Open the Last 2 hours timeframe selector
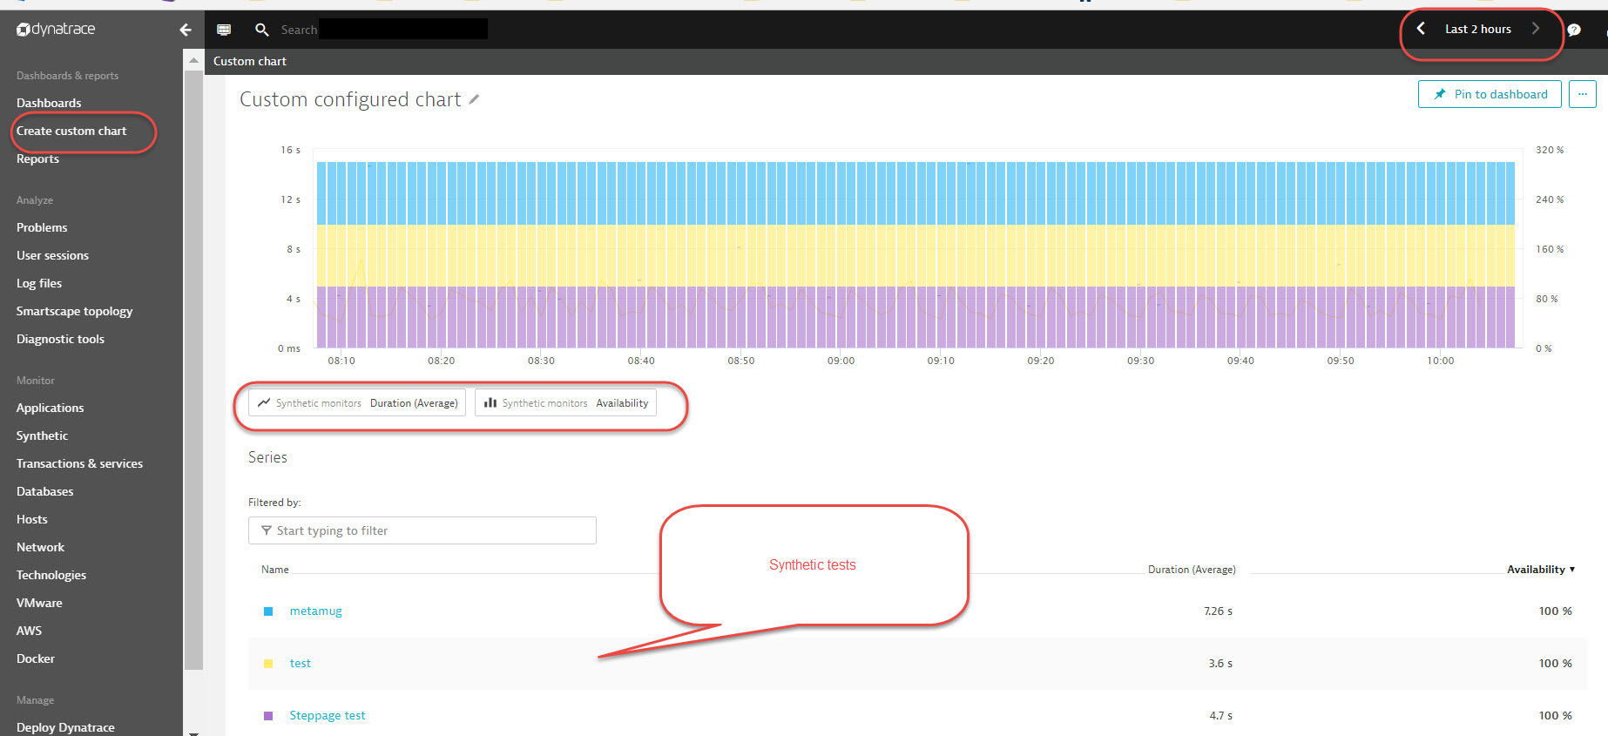Viewport: 1608px width, 736px height. tap(1477, 29)
